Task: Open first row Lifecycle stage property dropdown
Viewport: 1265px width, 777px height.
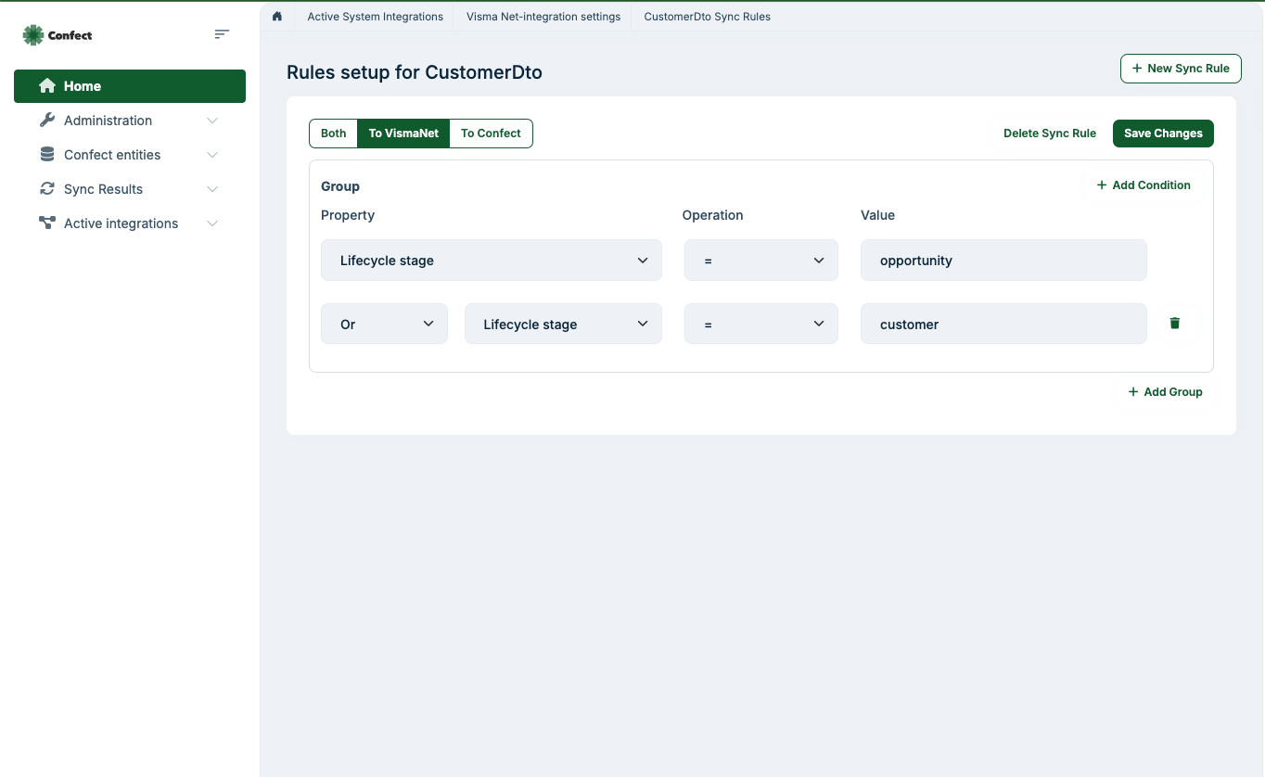Action: (492, 261)
